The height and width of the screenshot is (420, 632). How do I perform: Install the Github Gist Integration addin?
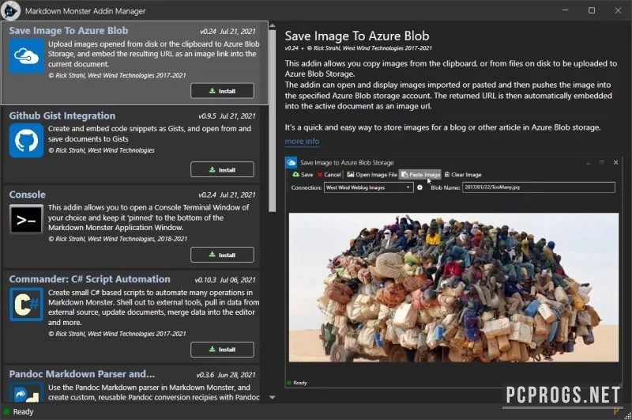point(222,169)
